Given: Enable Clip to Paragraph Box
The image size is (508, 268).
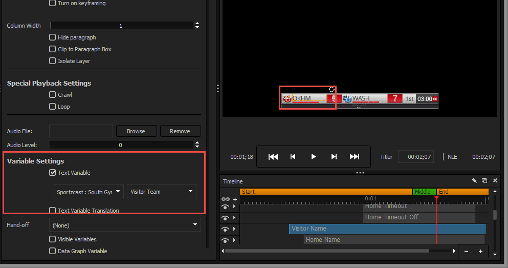Looking at the screenshot, I should [x=53, y=49].
